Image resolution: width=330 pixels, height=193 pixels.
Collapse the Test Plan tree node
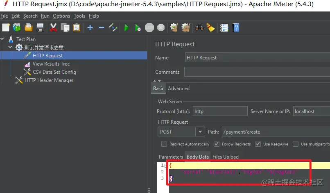pyautogui.click(x=2, y=39)
